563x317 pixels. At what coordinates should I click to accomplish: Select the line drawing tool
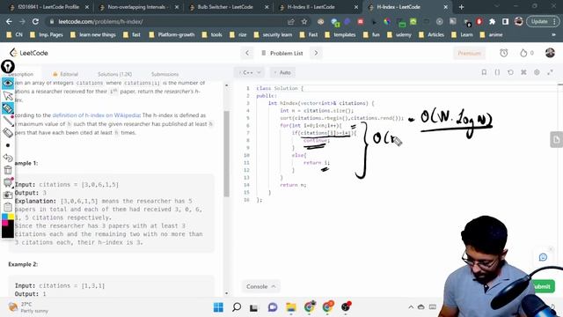pos(8,121)
